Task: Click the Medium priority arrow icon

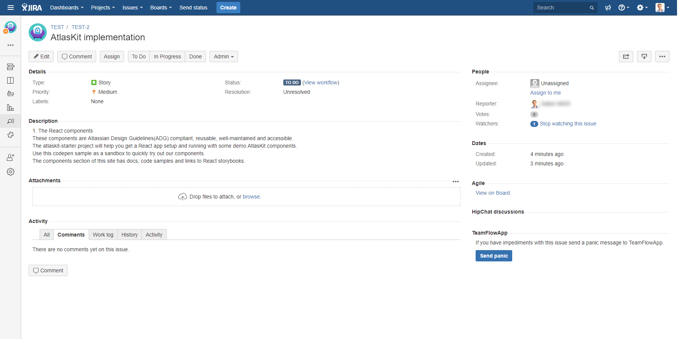Action: coord(94,92)
